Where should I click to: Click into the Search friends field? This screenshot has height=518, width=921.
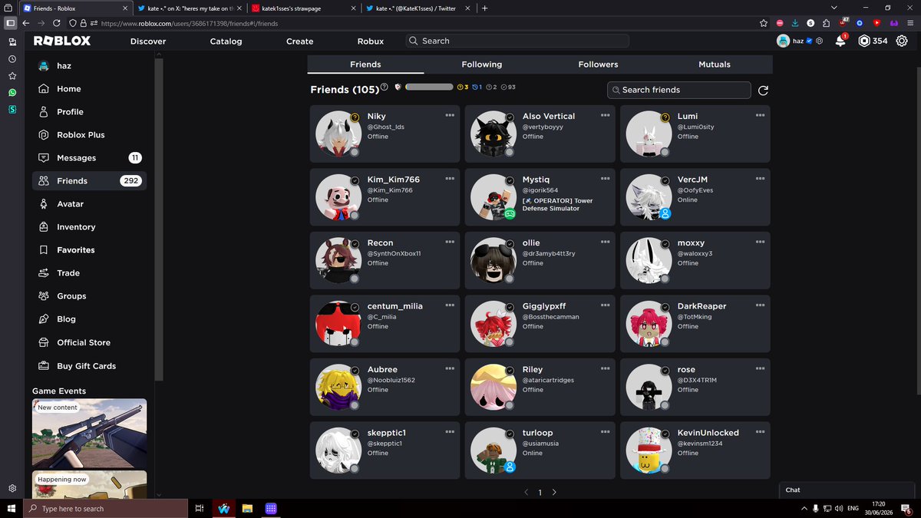click(679, 90)
